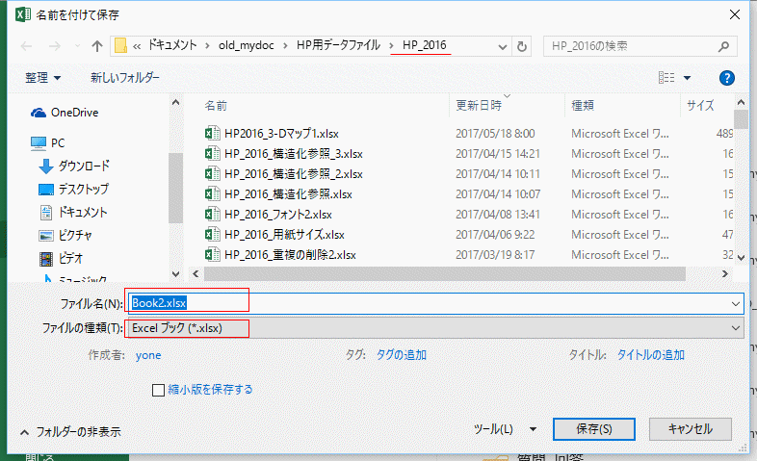Open ドキュメント in sidebar

(83, 212)
